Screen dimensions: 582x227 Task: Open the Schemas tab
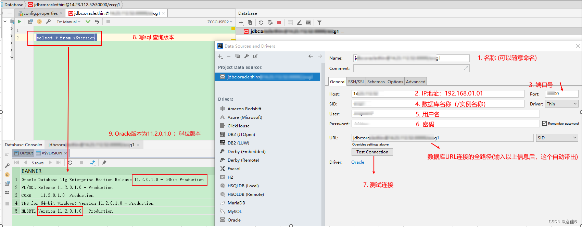376,81
